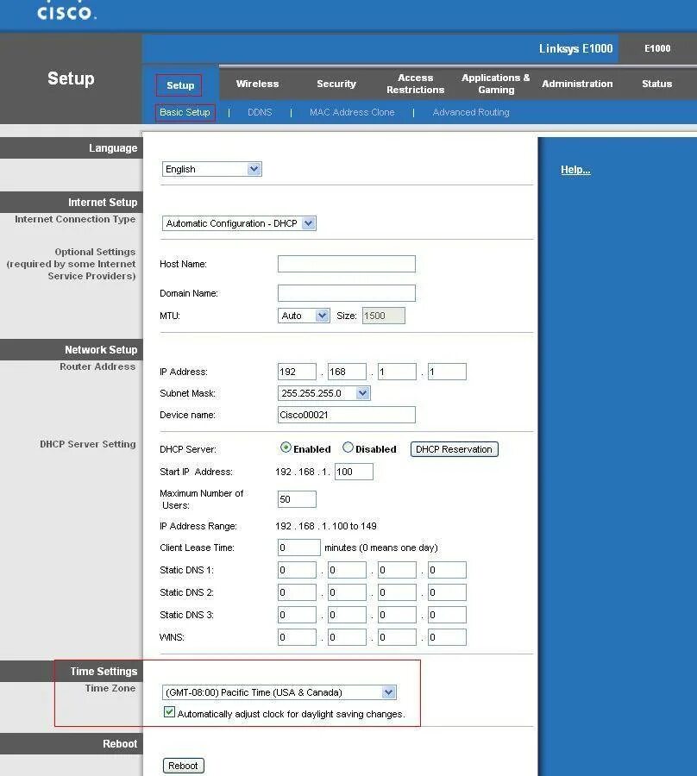Click the E1000 model label
Image resolution: width=697 pixels, height=776 pixels.
coord(657,48)
